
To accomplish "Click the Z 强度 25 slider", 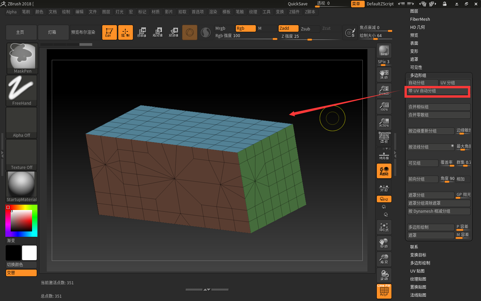I will pyautogui.click(x=311, y=36).
